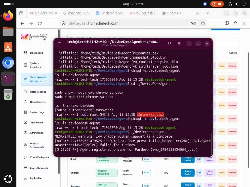Bookmark this page with the star icon
Image resolution: width=250 pixels, height=187 pixels.
[203, 23]
